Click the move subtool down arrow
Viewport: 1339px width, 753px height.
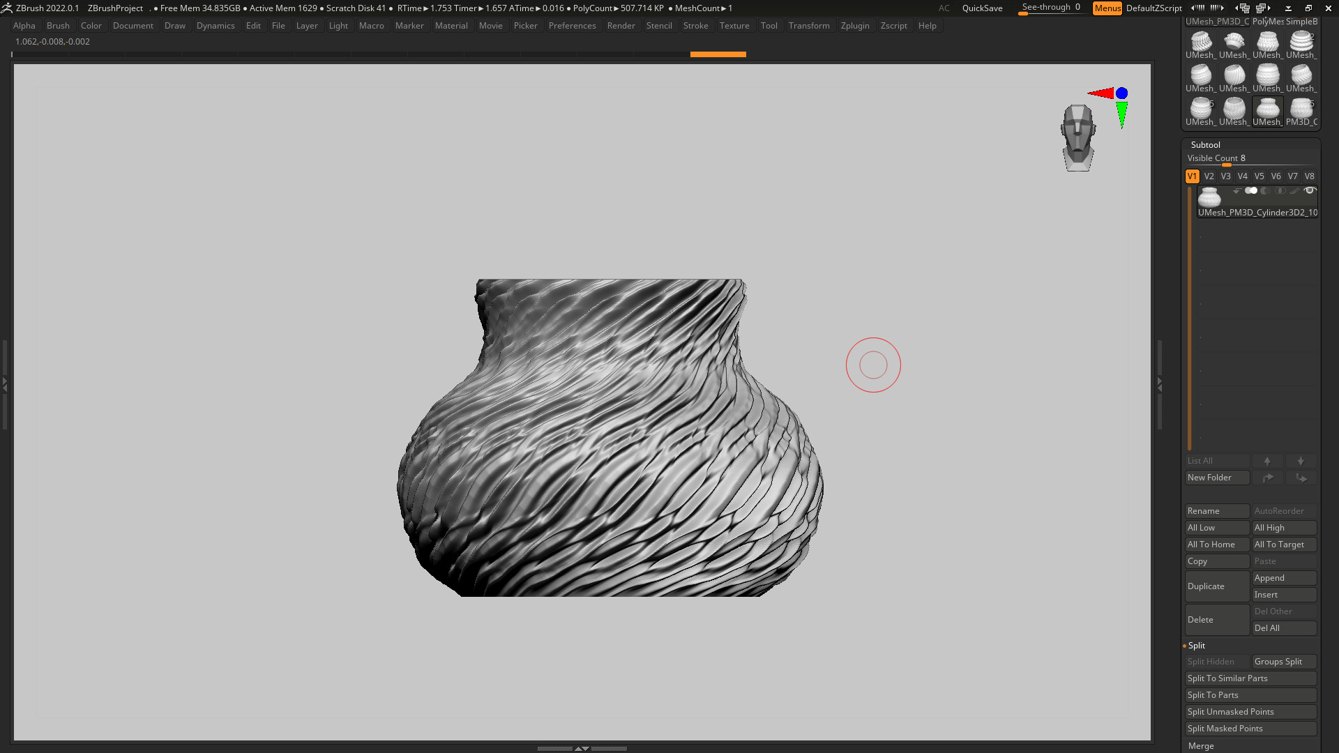tap(1301, 461)
